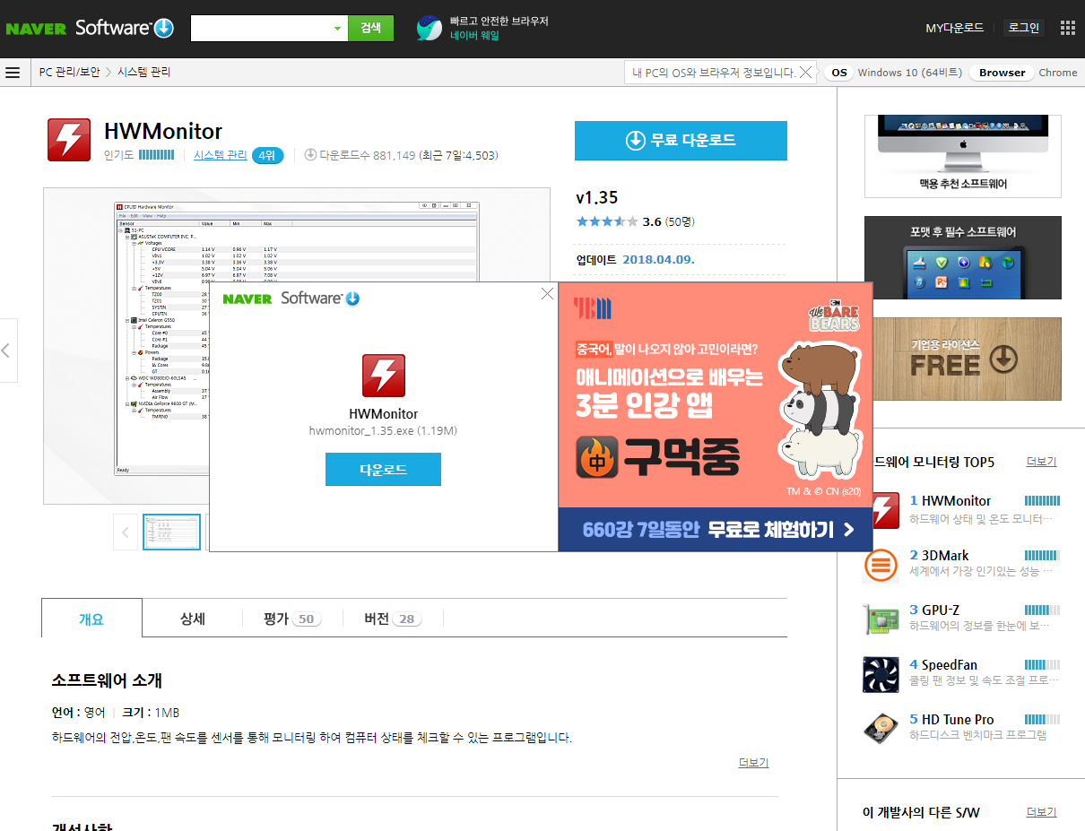
Task: Click HWMonitor icon in TOP5 list
Action: tap(885, 510)
